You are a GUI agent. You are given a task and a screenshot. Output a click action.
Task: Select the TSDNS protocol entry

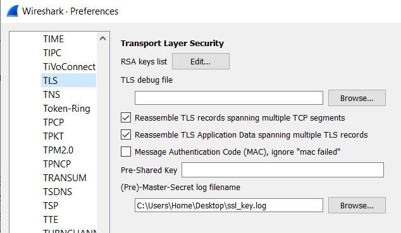coord(58,192)
